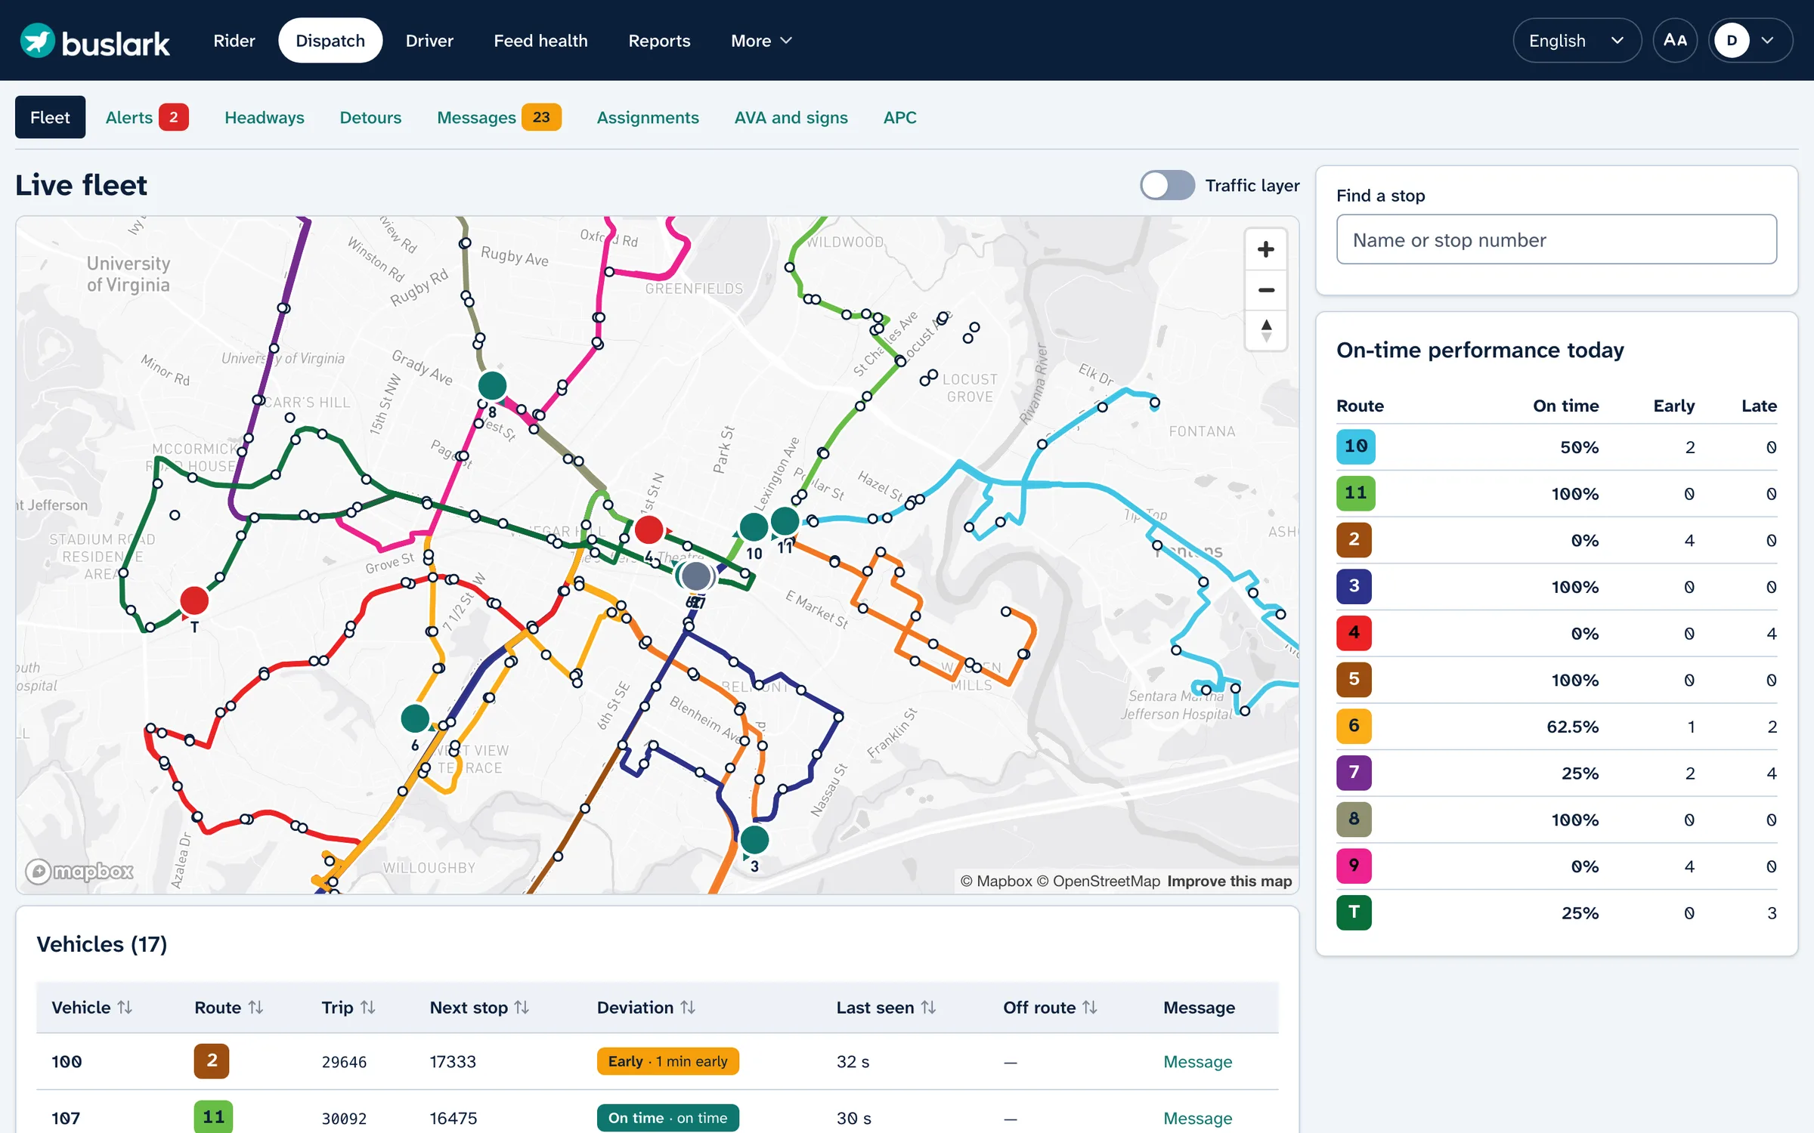Select the route 10 bus marker on map

pos(754,526)
